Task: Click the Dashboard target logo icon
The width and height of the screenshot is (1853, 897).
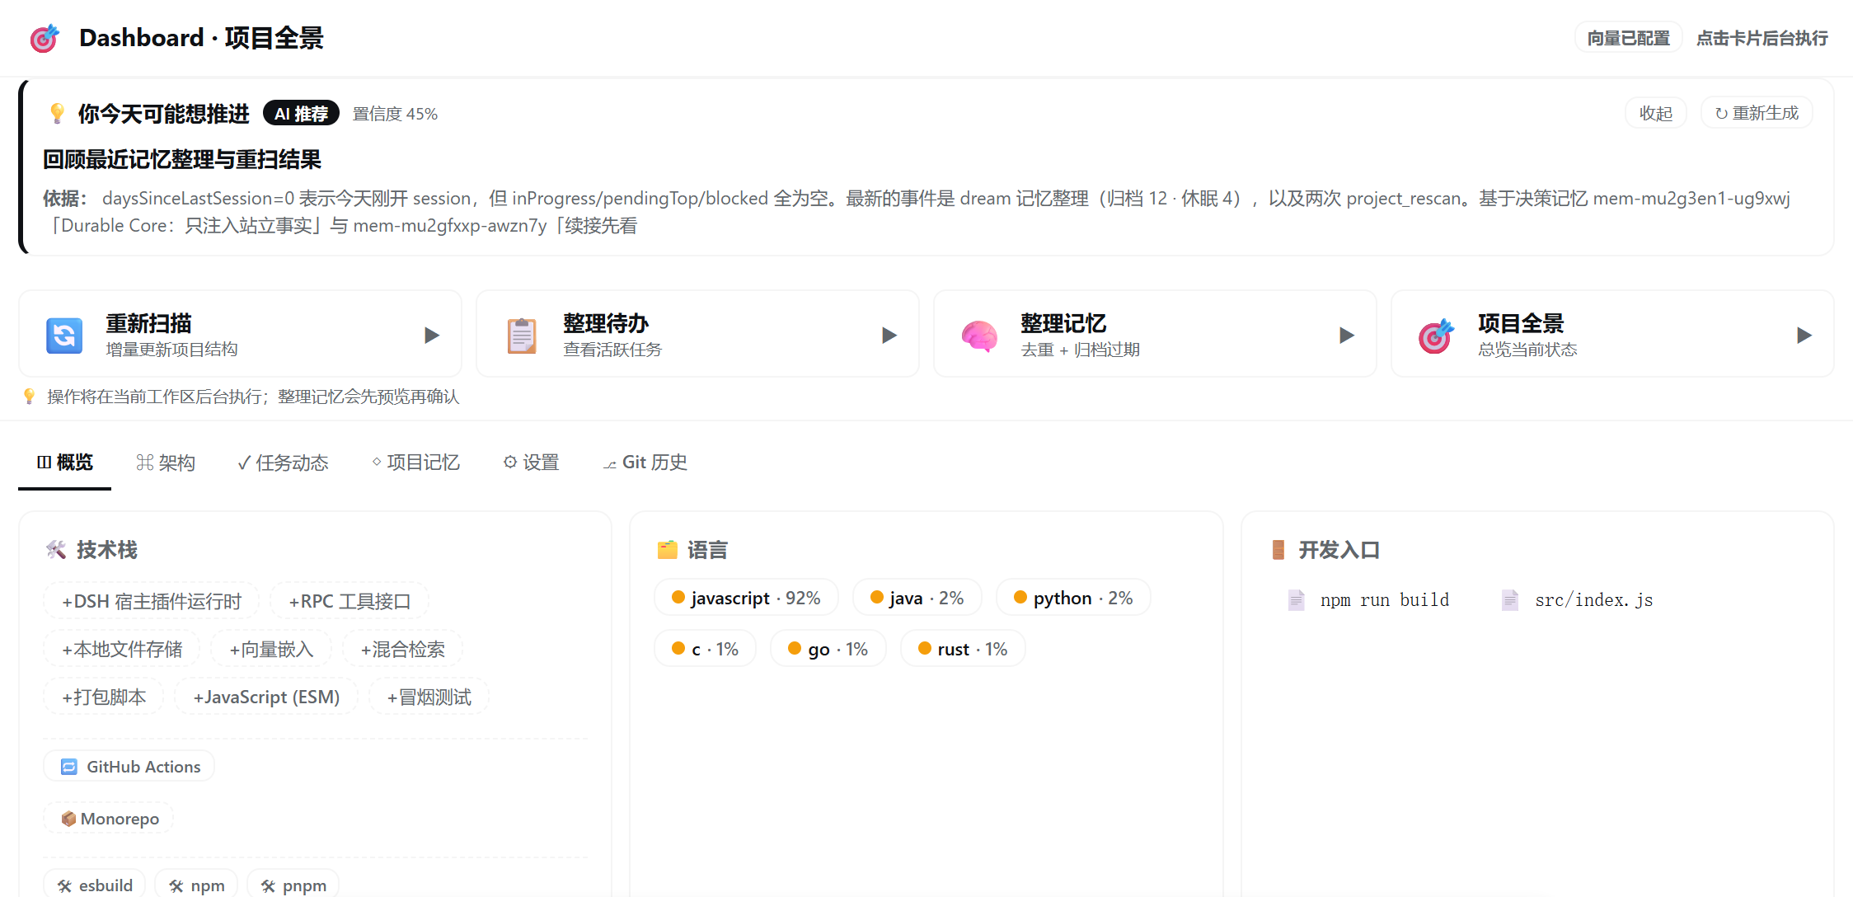Action: pos(45,38)
